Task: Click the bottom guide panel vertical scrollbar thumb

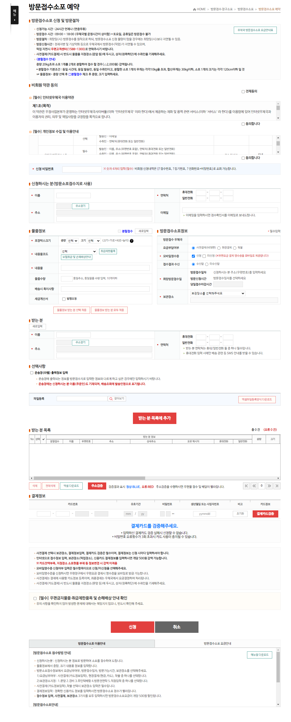Action: 278,667
